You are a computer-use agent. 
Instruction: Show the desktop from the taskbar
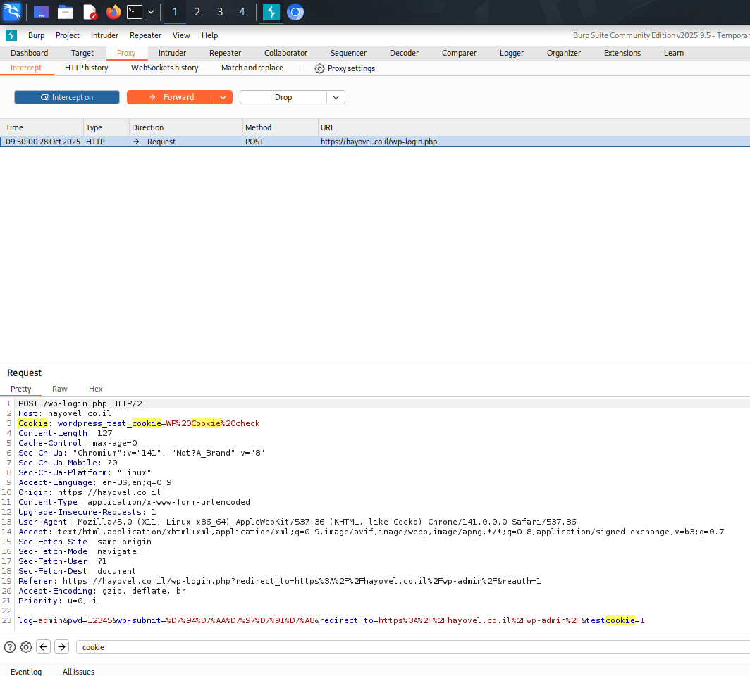[x=42, y=12]
